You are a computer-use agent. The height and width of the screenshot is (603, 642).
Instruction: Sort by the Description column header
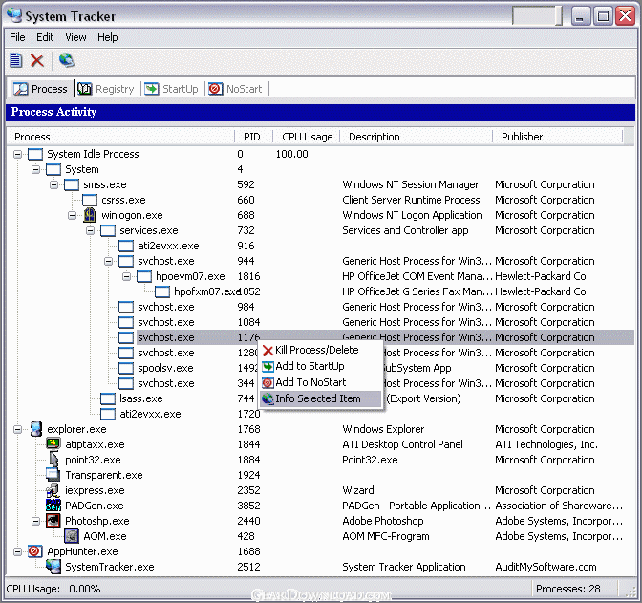click(416, 137)
